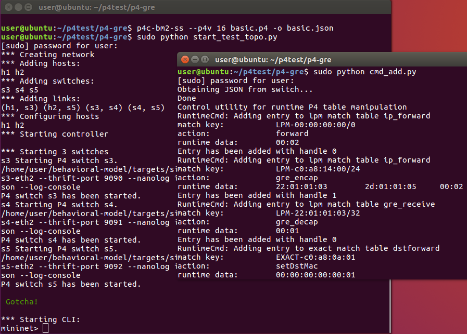Click the background terminal scrollbar

coord(390,306)
